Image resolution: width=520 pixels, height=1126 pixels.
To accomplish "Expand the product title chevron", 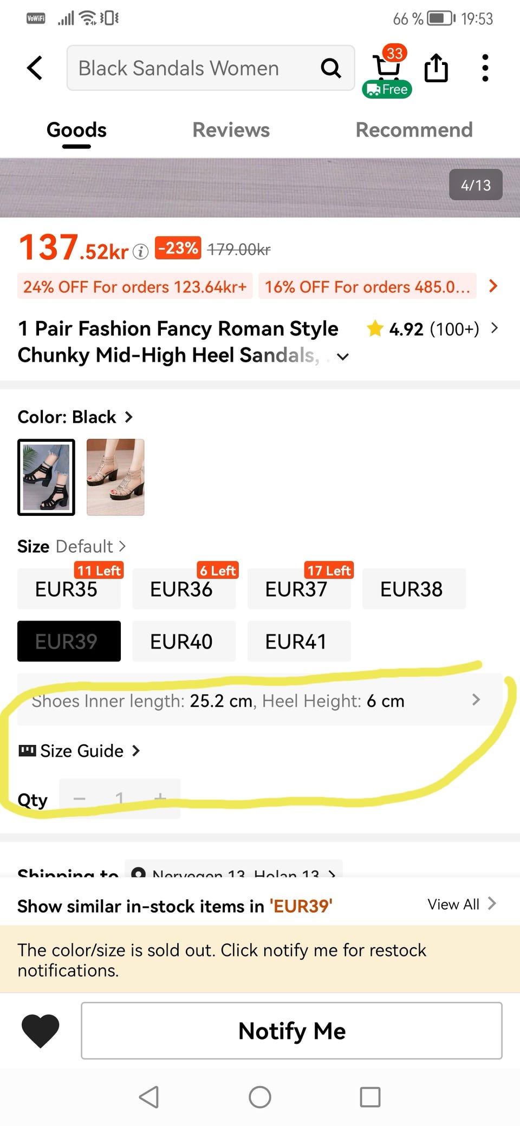I will [343, 357].
